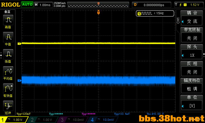
Task: Select the 过冲 (overshoot) measurement icon
Action: (8, 106)
